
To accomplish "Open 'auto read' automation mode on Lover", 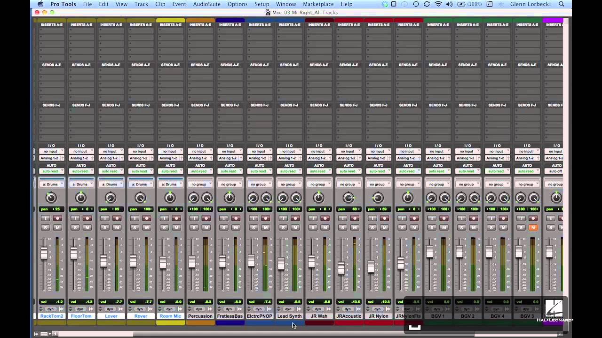I will click(x=111, y=171).
